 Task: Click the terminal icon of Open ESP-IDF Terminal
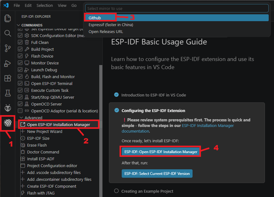pyautogui.click(x=27, y=83)
